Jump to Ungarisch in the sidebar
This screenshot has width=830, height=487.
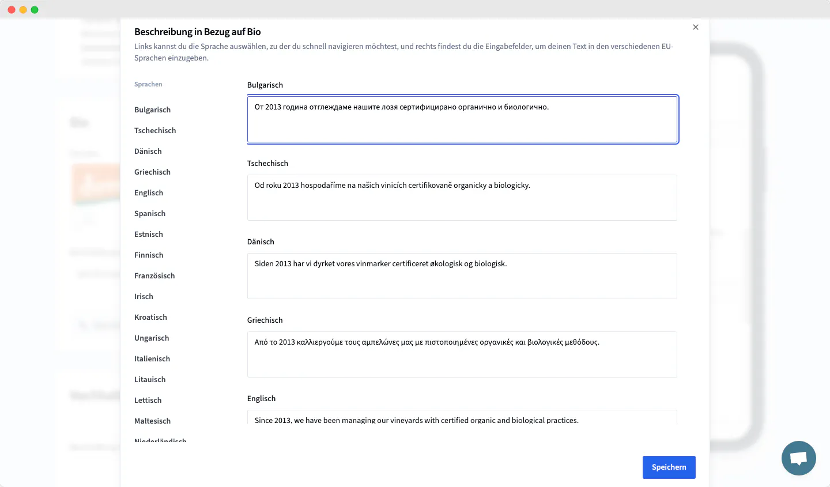tap(152, 338)
